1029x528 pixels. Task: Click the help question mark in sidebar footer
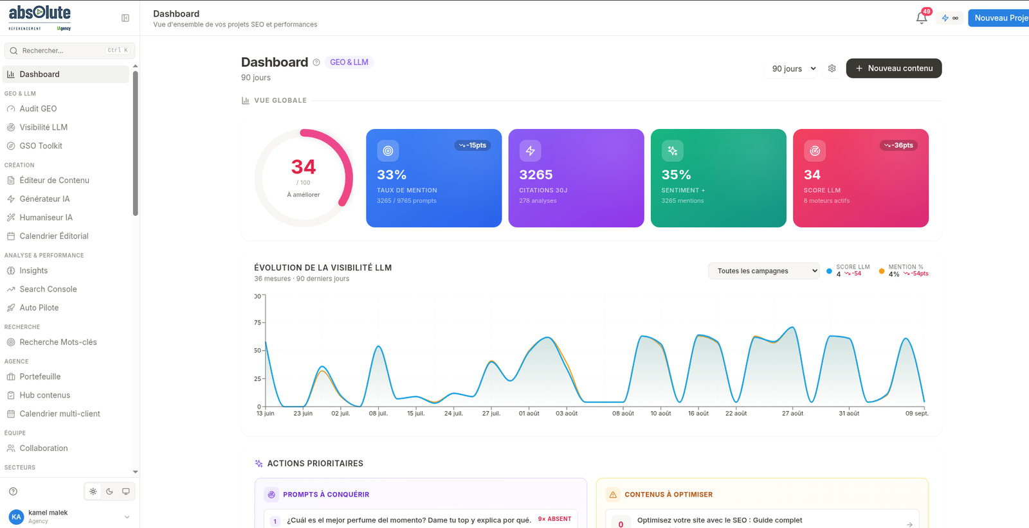coord(13,491)
